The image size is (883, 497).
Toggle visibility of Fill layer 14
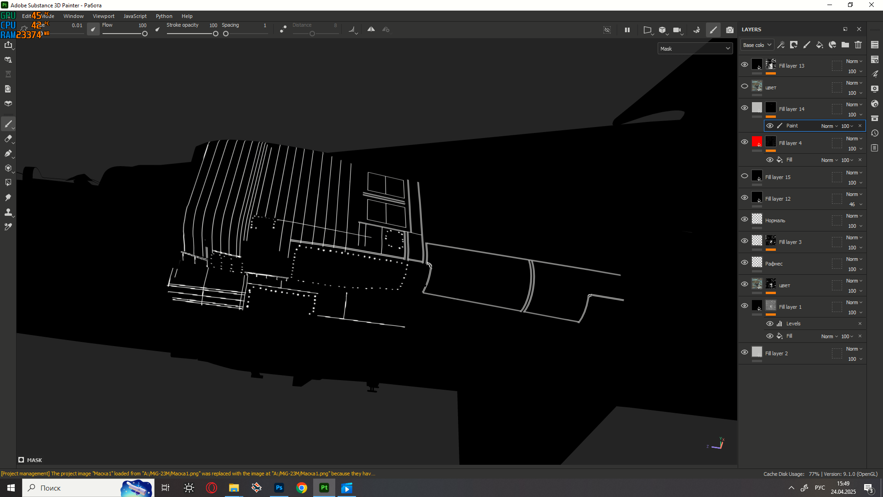tap(745, 108)
